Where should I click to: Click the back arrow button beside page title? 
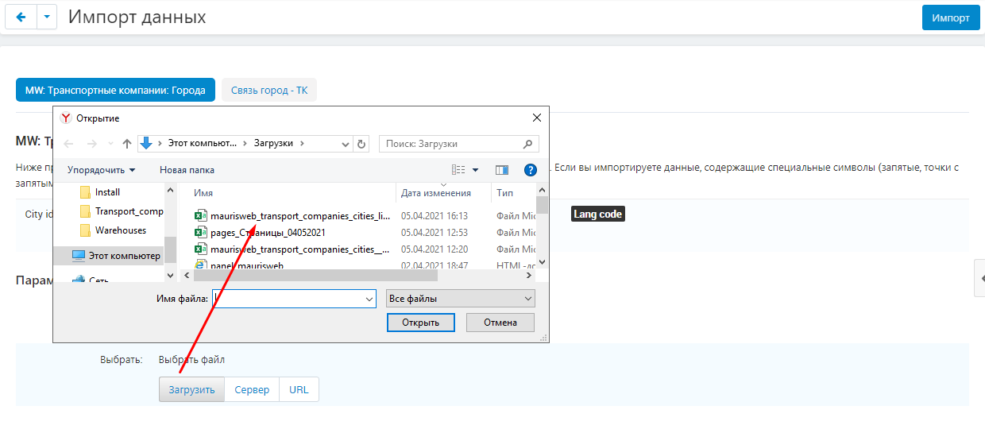pos(21,17)
